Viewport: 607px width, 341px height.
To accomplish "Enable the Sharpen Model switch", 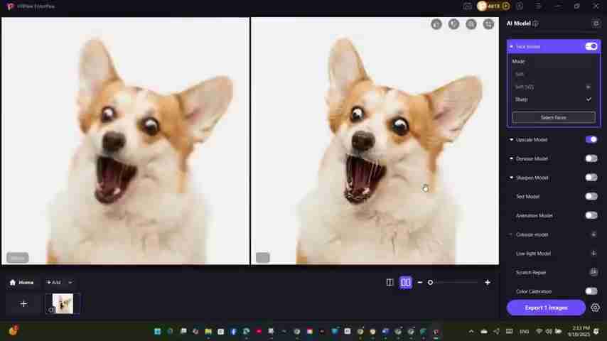I will coord(591,178).
